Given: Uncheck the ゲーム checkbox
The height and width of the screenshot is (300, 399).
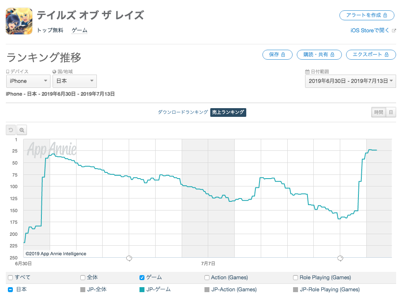Looking at the screenshot, I should click(142, 278).
